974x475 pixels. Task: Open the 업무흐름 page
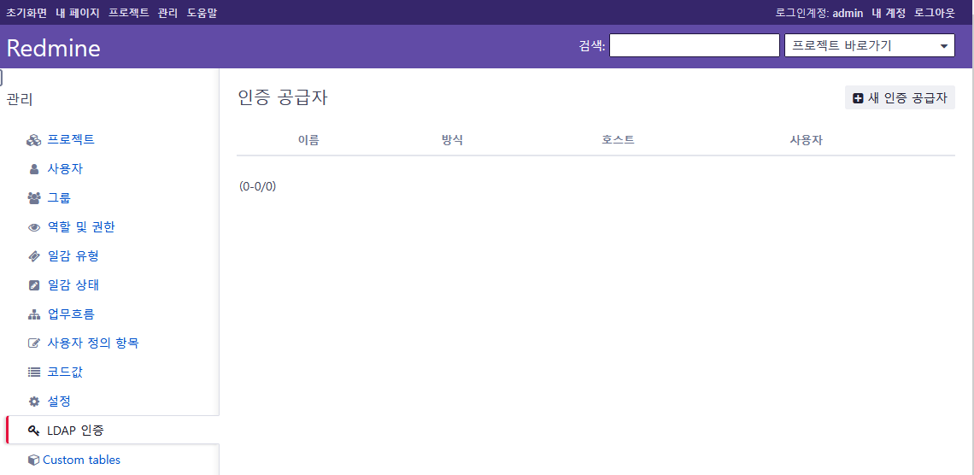pos(71,314)
